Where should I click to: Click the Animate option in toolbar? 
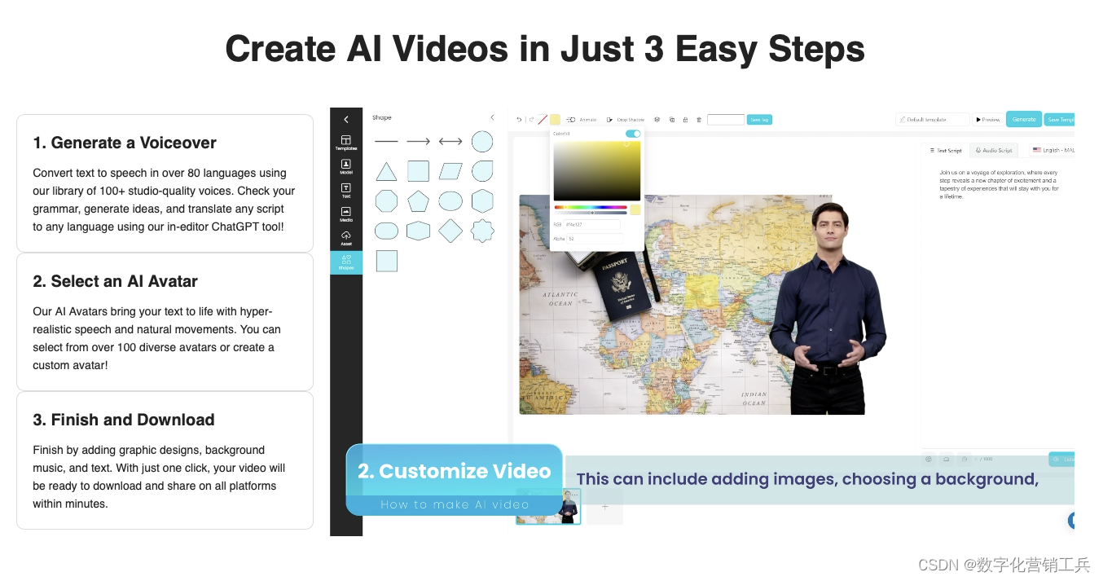point(582,120)
